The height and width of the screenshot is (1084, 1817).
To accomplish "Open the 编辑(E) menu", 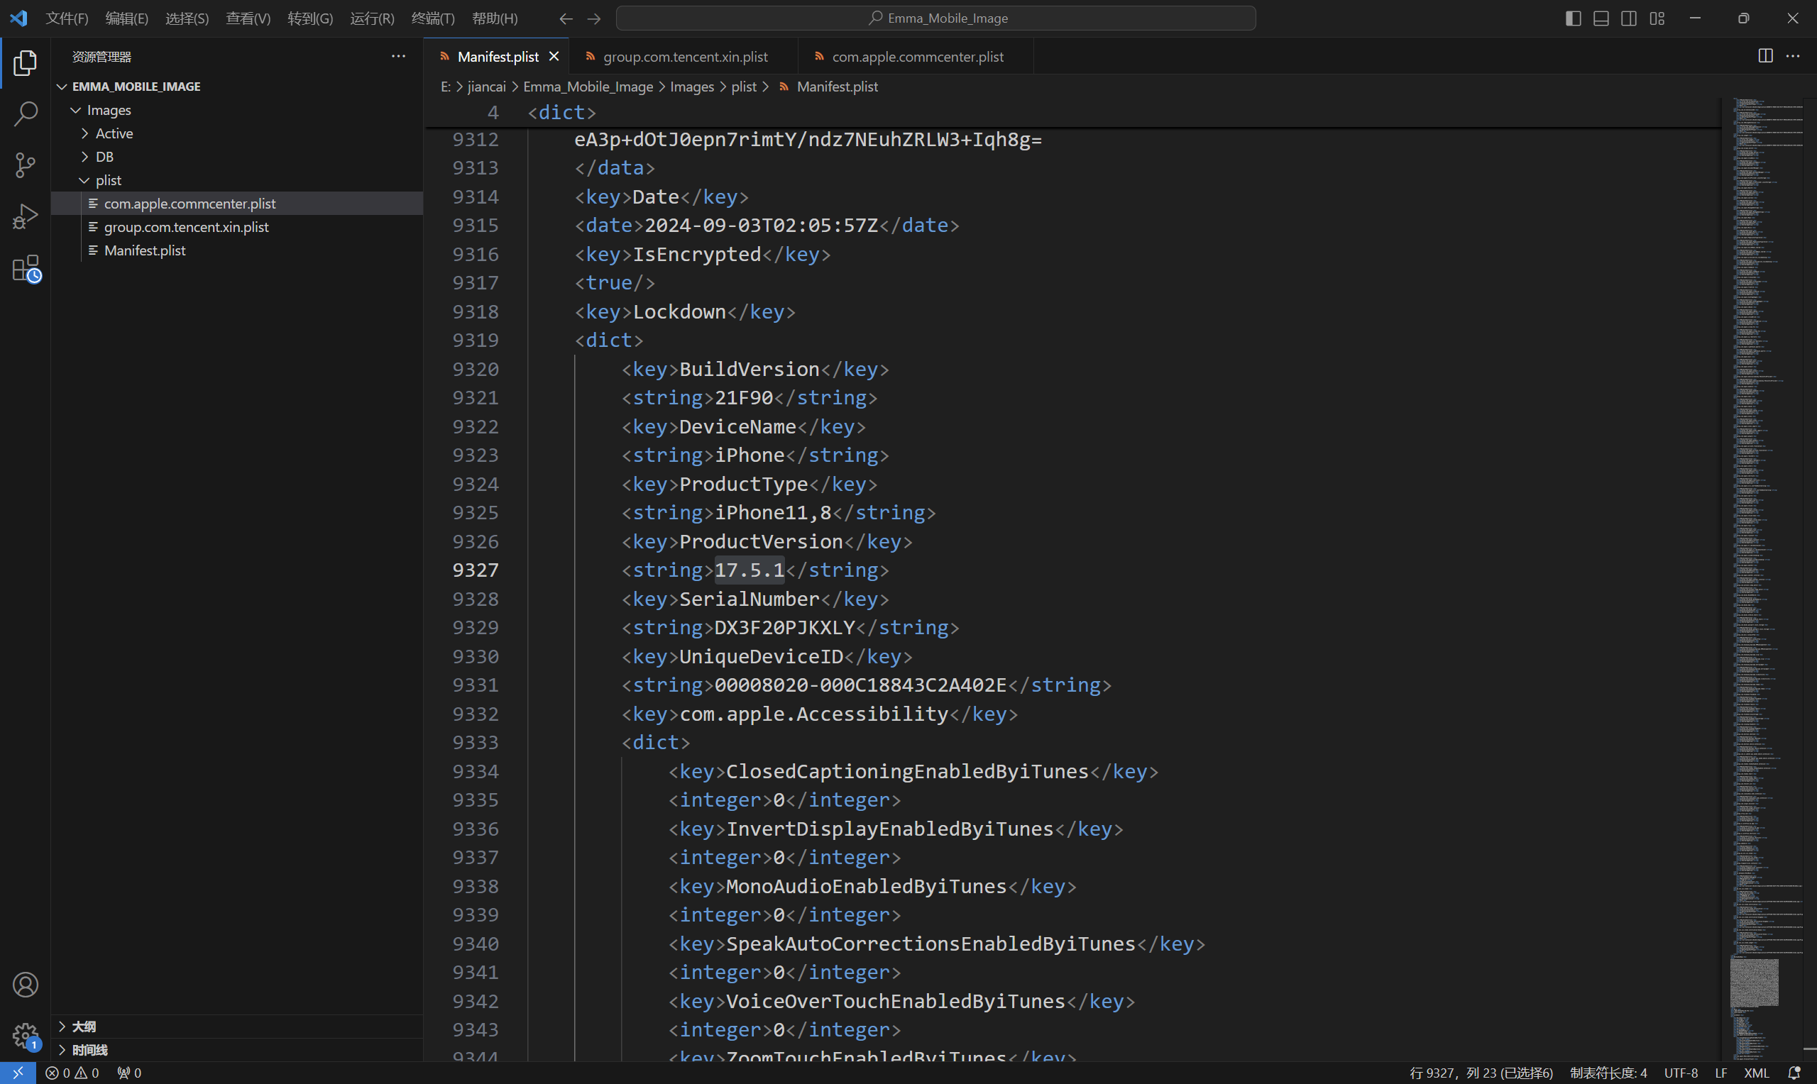I will click(126, 18).
